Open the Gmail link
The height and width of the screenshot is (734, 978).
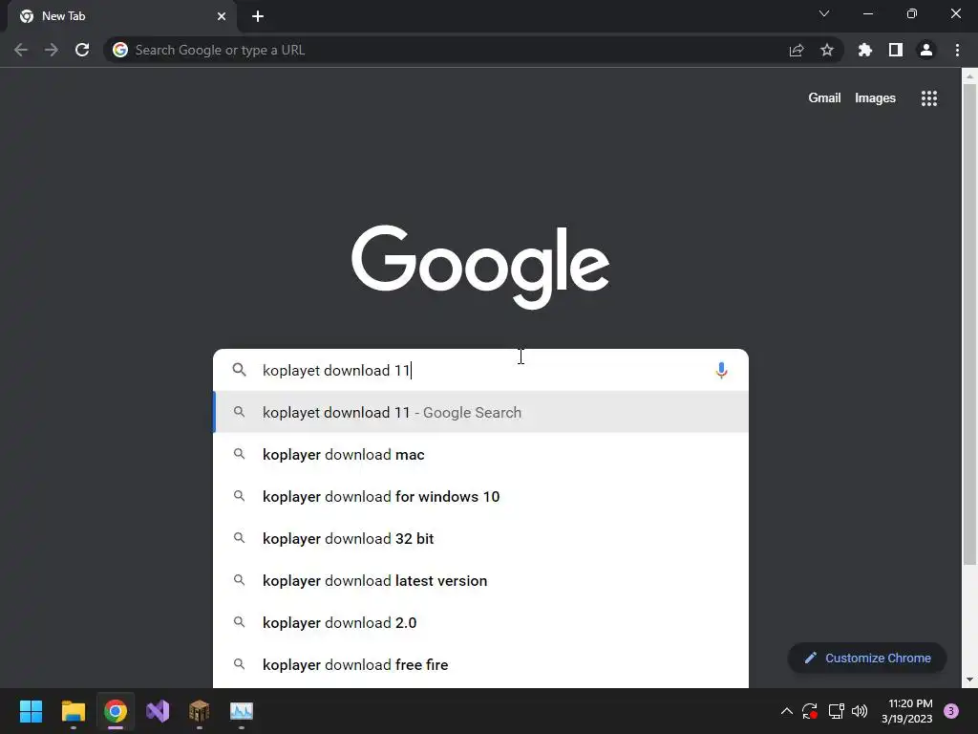(x=824, y=98)
